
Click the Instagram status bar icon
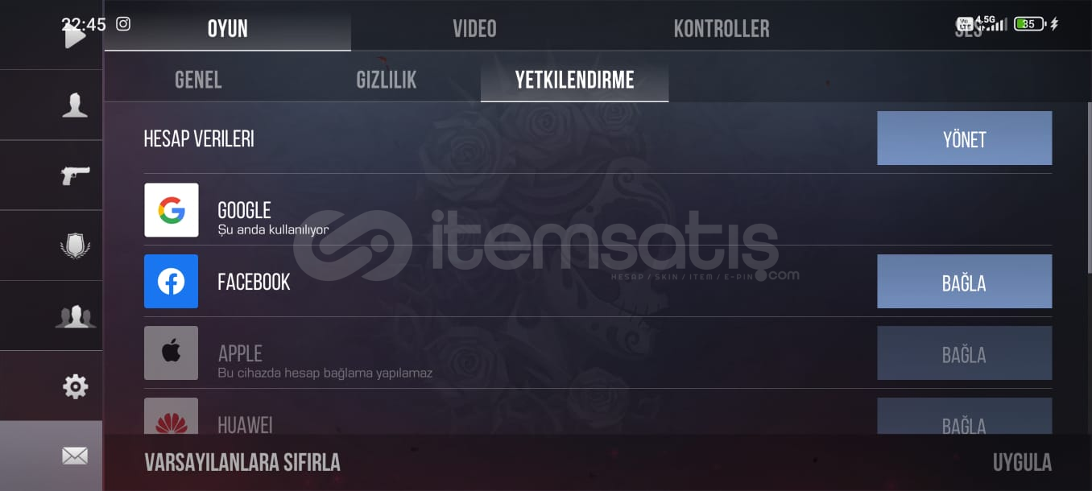(123, 23)
